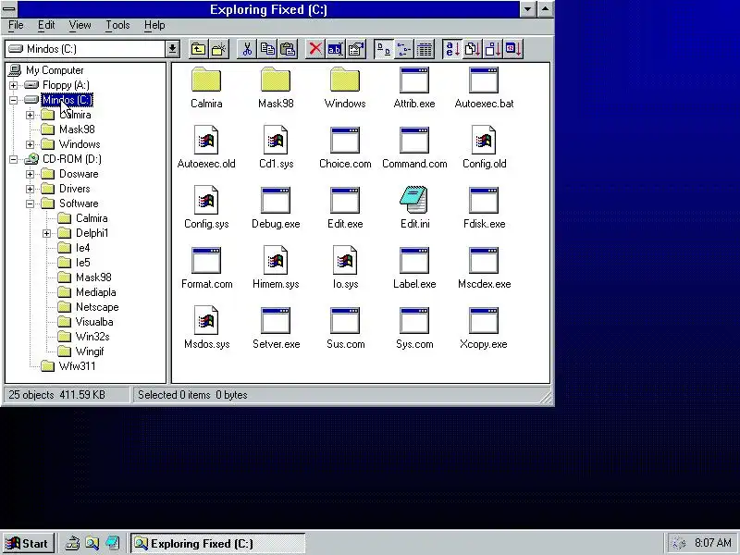The height and width of the screenshot is (555, 740).
Task: Select the Mask98 folder in file pane
Action: 276,88
